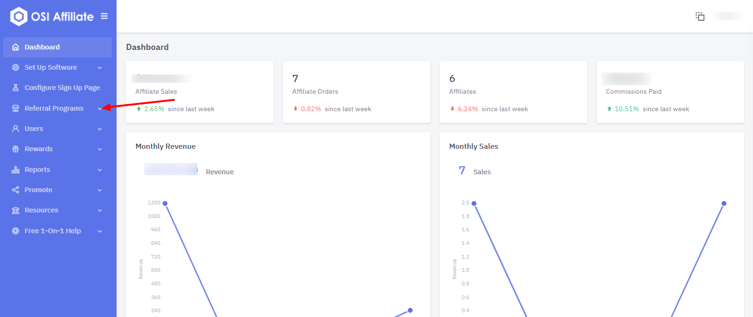Image resolution: width=753 pixels, height=317 pixels.
Task: Click the Affiliate Orders count 7
Action: [295, 79]
